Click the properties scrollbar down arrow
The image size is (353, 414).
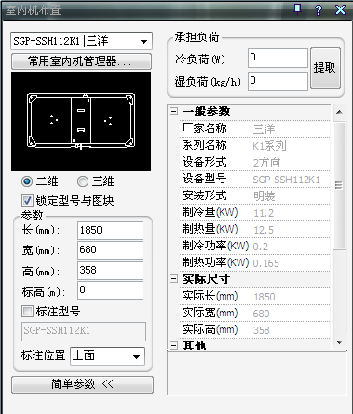pyautogui.click(x=339, y=342)
